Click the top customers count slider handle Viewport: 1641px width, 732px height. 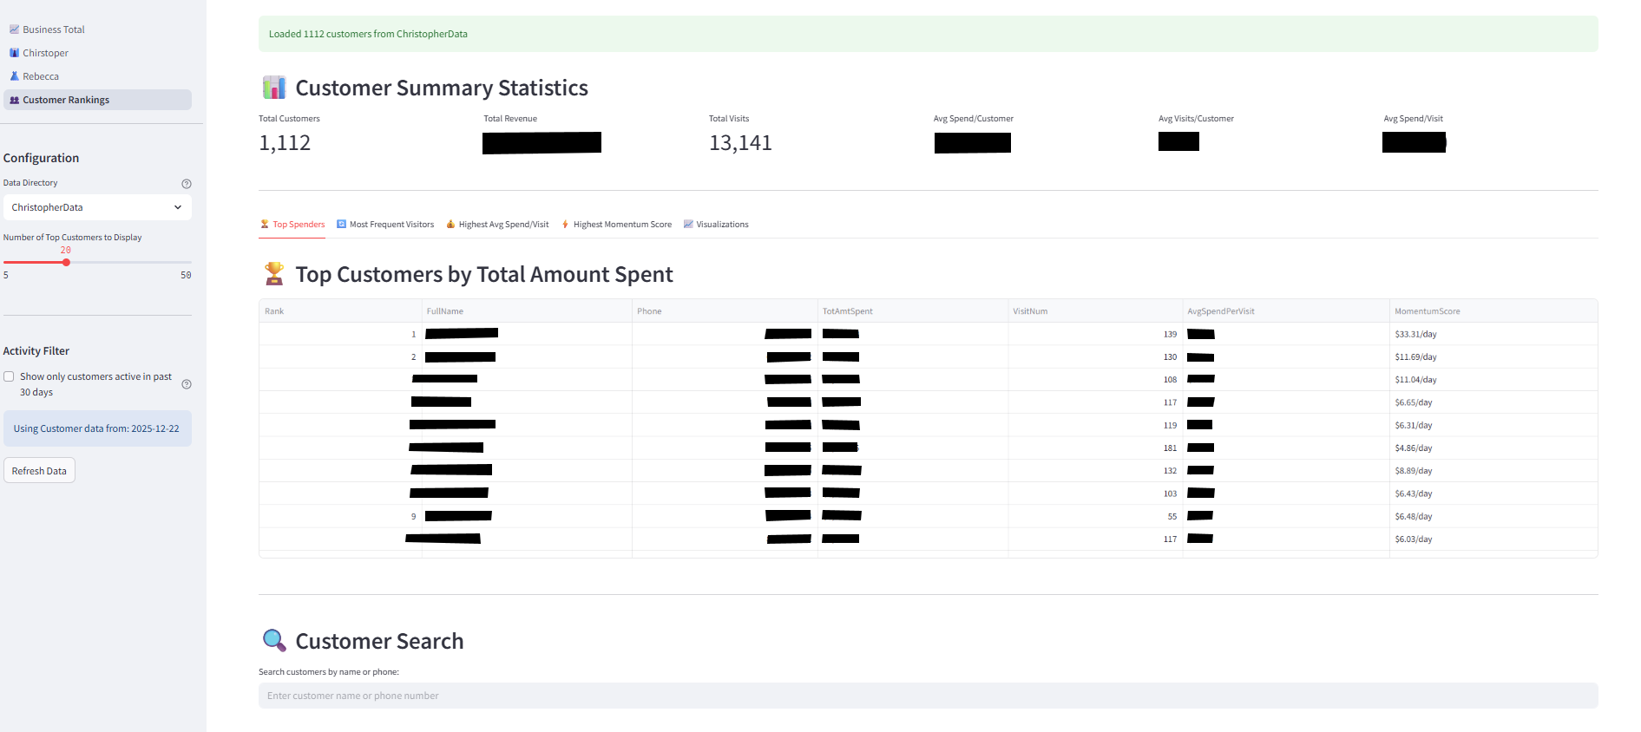click(66, 262)
